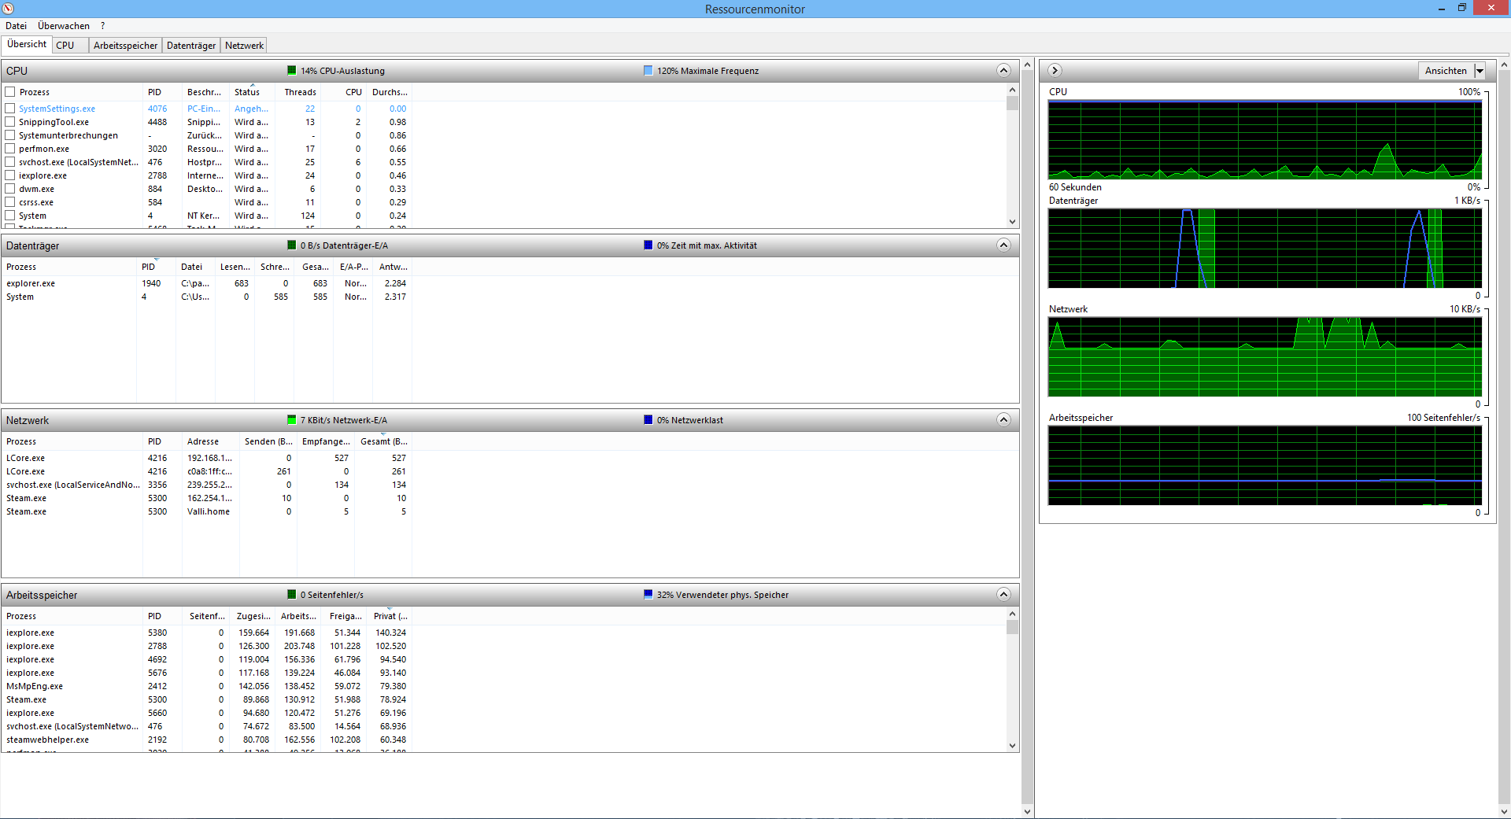Switch to the Arbeitsspeicher tab
This screenshot has height=819, width=1511.
125,46
